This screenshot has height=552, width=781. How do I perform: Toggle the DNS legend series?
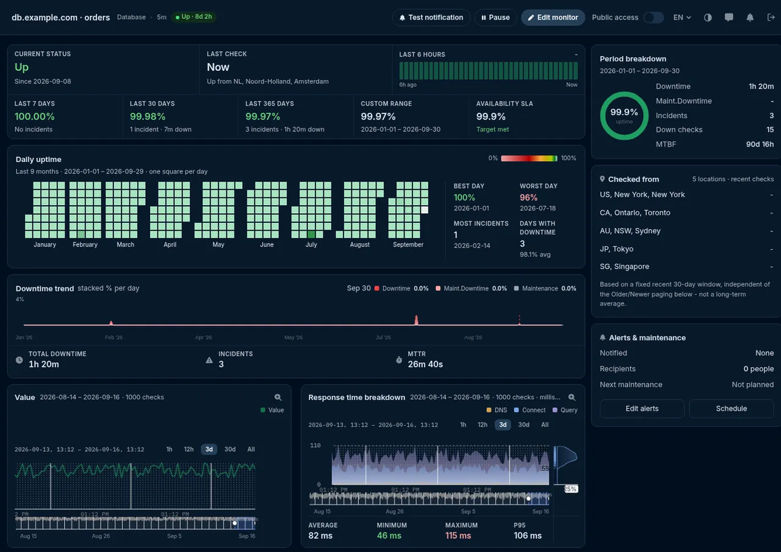click(497, 410)
